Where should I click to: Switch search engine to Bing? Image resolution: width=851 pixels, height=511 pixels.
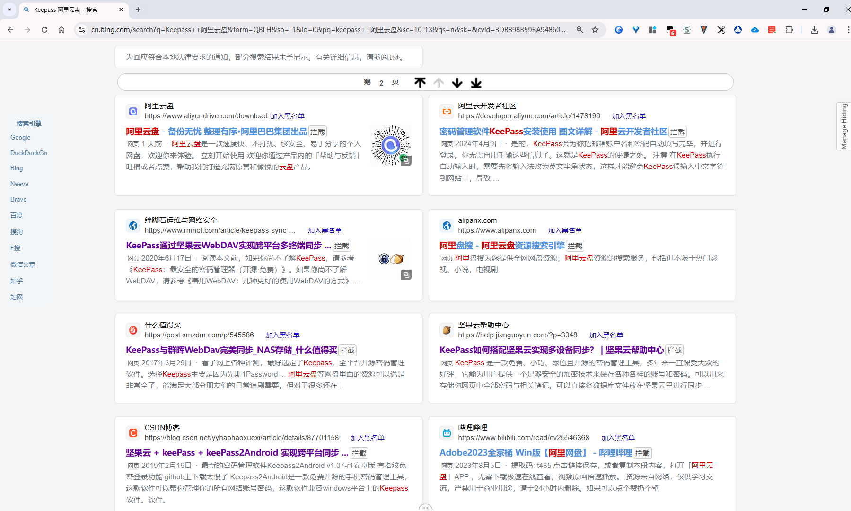(x=17, y=168)
